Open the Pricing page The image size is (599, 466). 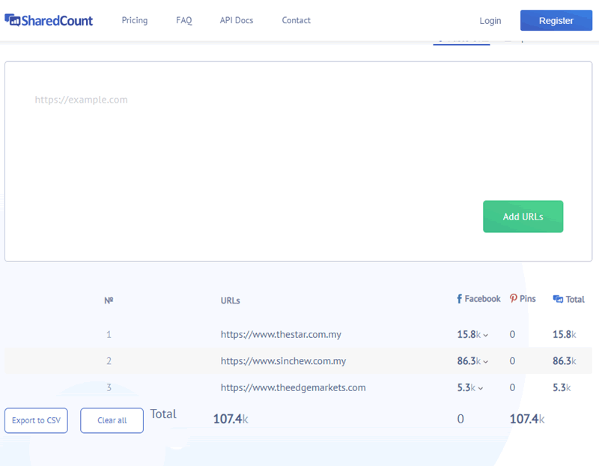[135, 20]
